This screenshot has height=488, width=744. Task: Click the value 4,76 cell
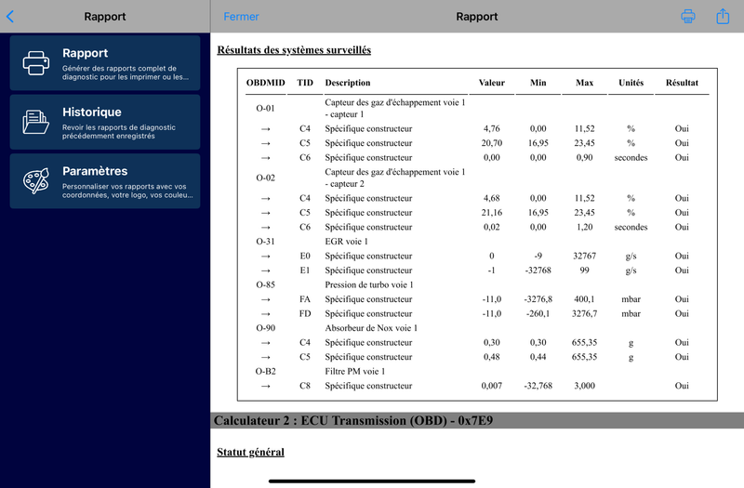pyautogui.click(x=492, y=128)
